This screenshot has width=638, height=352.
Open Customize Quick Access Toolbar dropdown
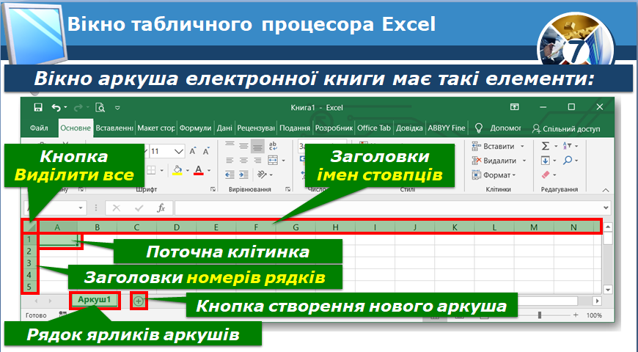click(x=117, y=108)
